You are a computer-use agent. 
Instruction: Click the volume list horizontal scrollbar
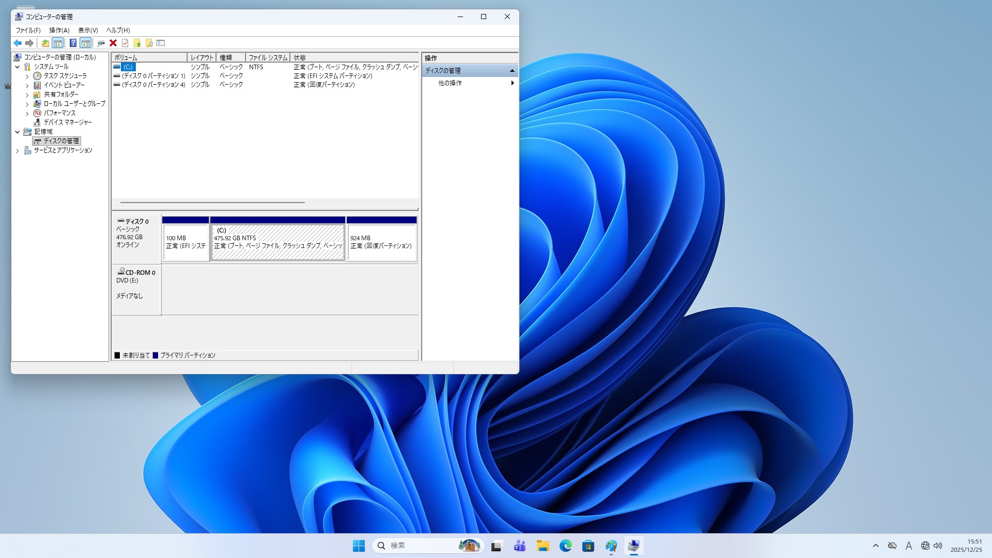click(212, 203)
